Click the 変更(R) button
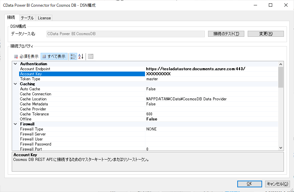The image size is (294, 192). coord(266,34)
